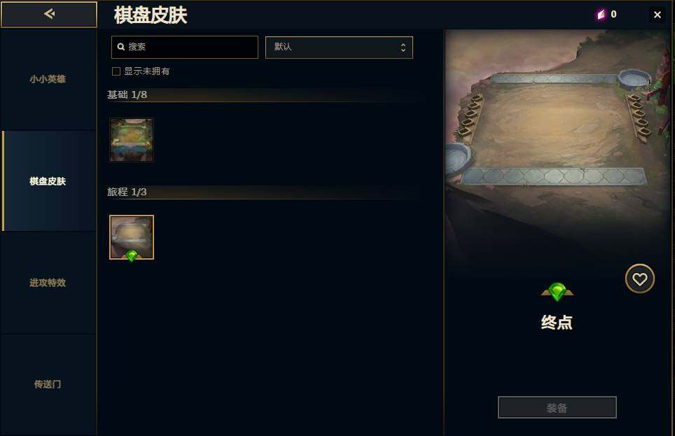Select the 棋盘皮肤 tab
The width and height of the screenshot is (675, 436).
click(x=48, y=181)
